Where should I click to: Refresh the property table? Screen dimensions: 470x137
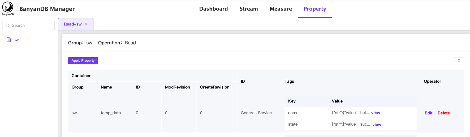(x=459, y=61)
